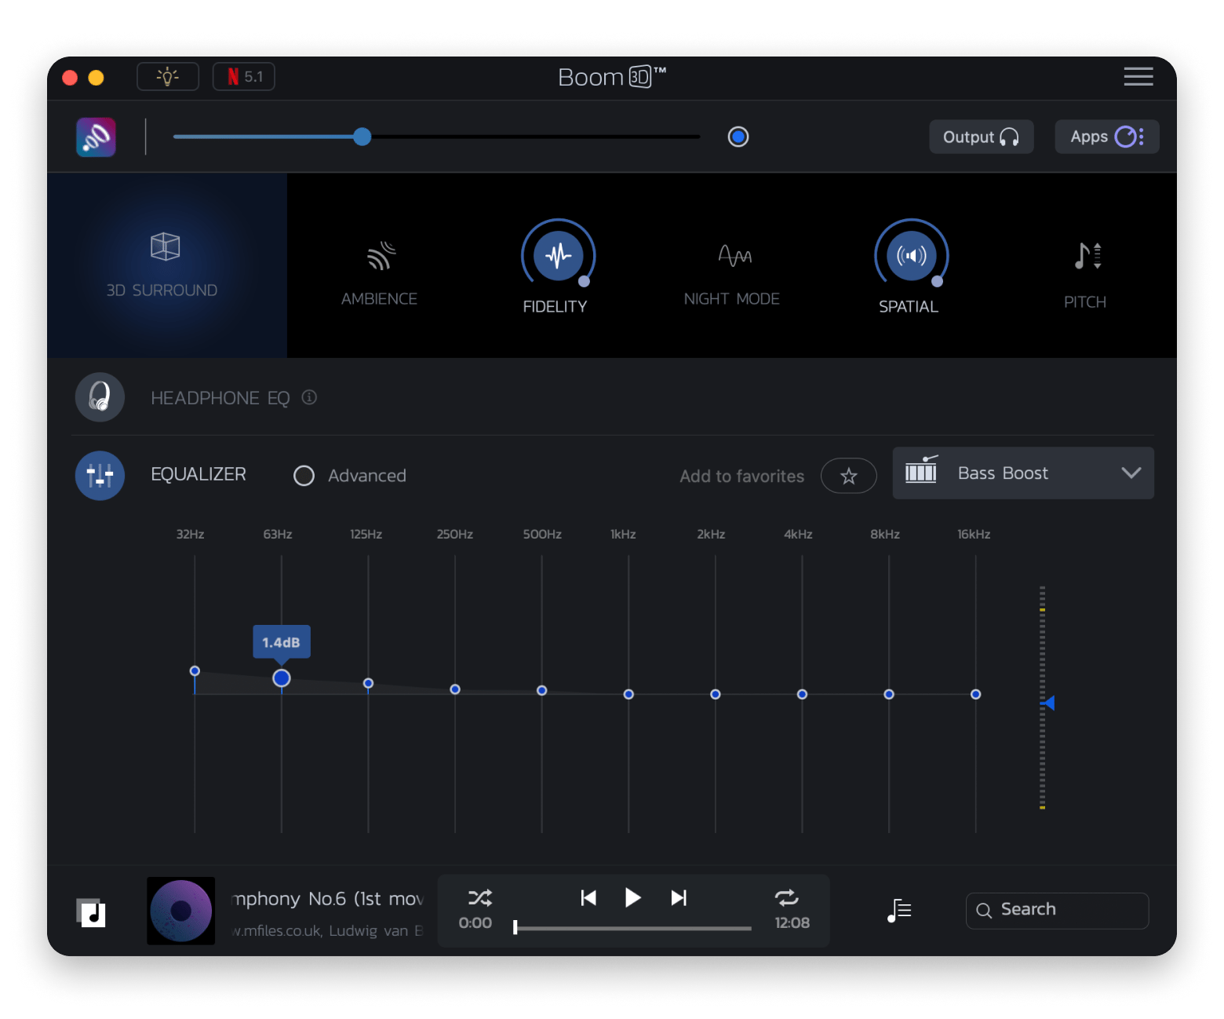Add preset to favorites with star button
The width and height of the screenshot is (1224, 1019).
coord(848,476)
